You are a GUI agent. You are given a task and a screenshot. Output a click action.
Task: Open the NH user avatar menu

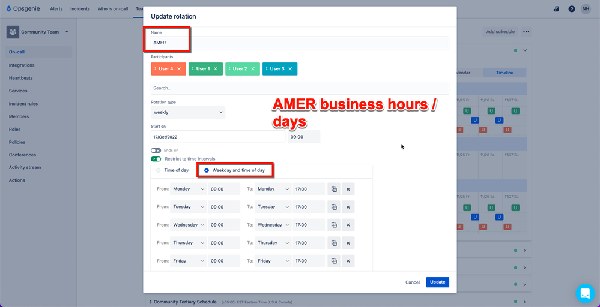pos(586,9)
